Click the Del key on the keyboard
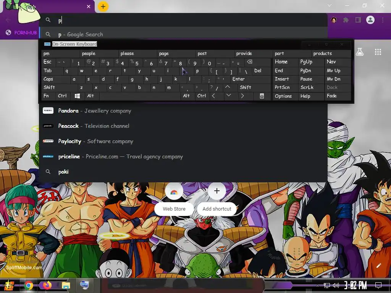The image size is (391, 293). point(261,71)
